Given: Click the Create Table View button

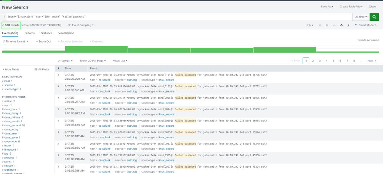Looking at the screenshot, I should coord(351,7).
